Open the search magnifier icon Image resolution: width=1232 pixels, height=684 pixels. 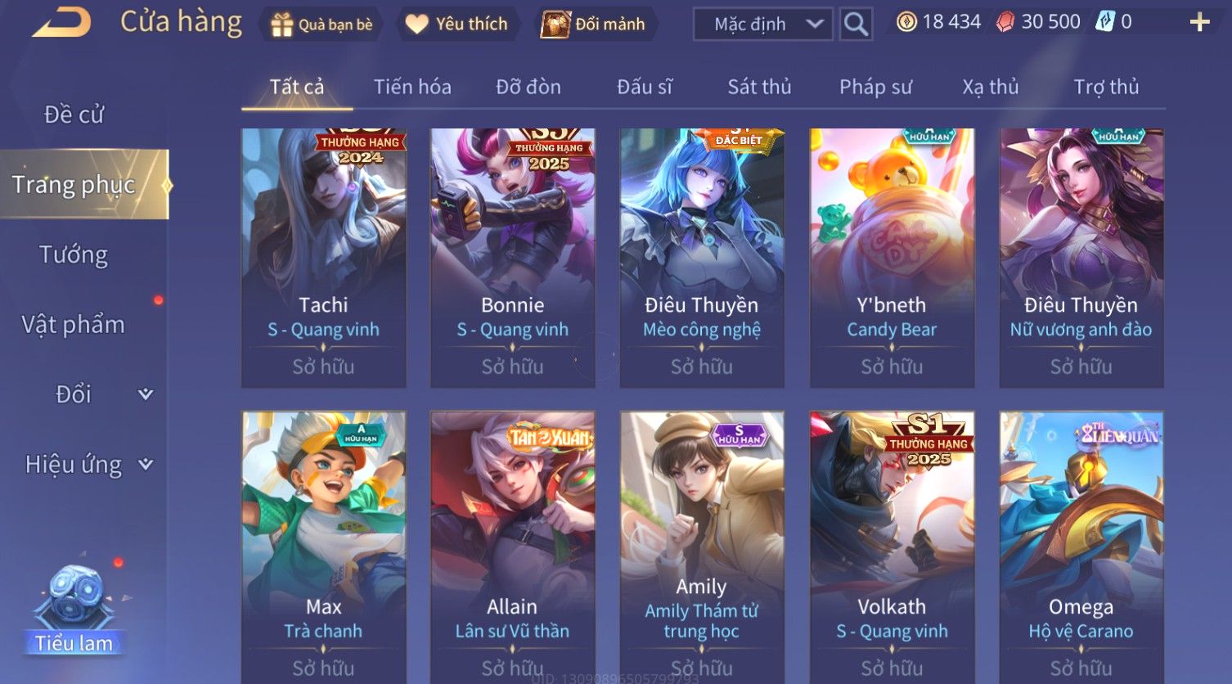point(856,25)
